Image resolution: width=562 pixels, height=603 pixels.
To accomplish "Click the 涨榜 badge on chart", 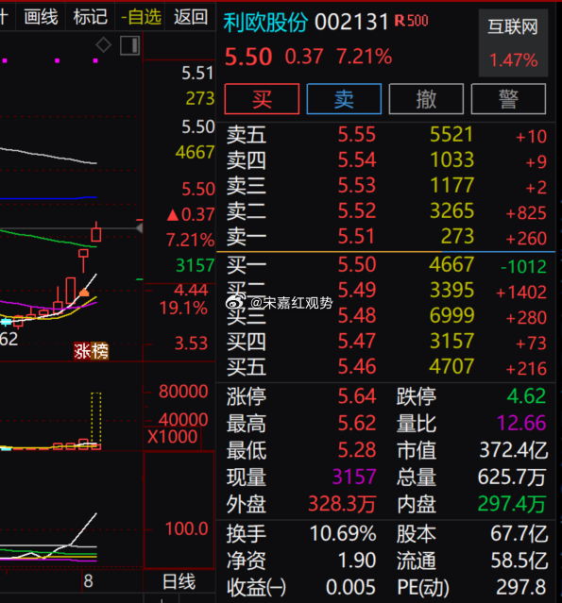I will point(92,351).
